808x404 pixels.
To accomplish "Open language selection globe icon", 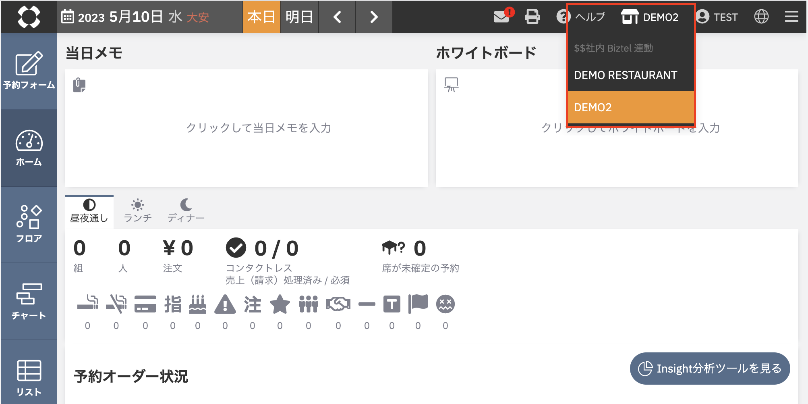I will pos(761,17).
